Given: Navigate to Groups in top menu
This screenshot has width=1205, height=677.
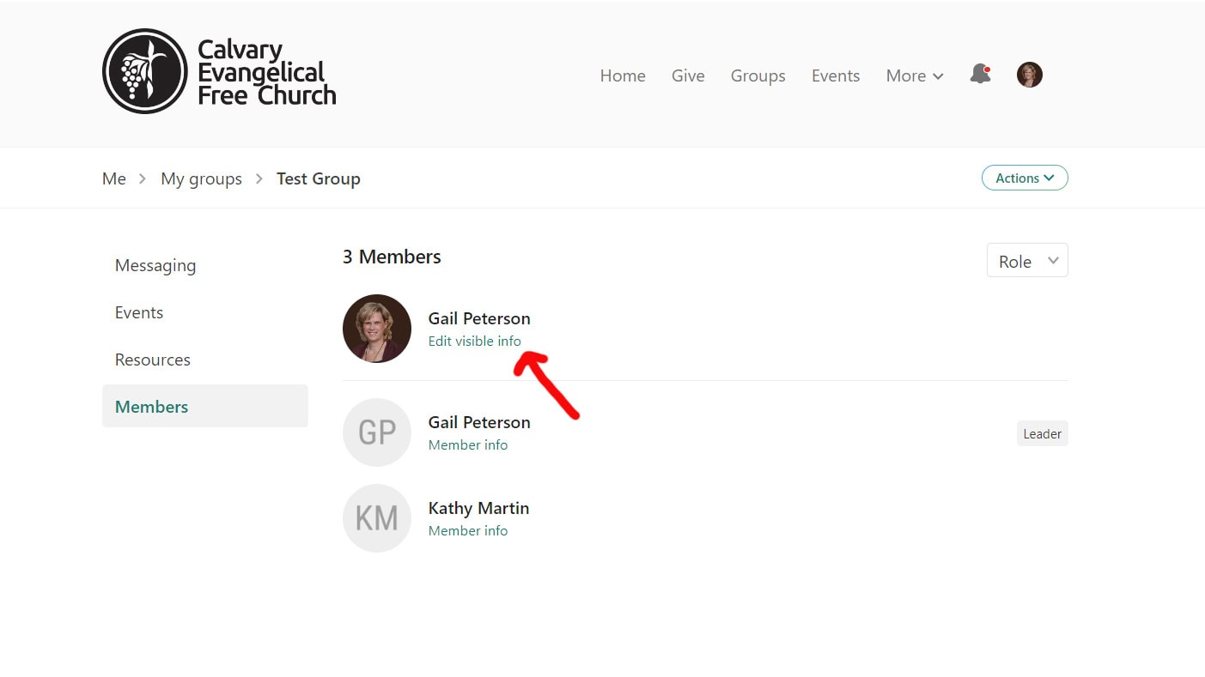Looking at the screenshot, I should [758, 76].
